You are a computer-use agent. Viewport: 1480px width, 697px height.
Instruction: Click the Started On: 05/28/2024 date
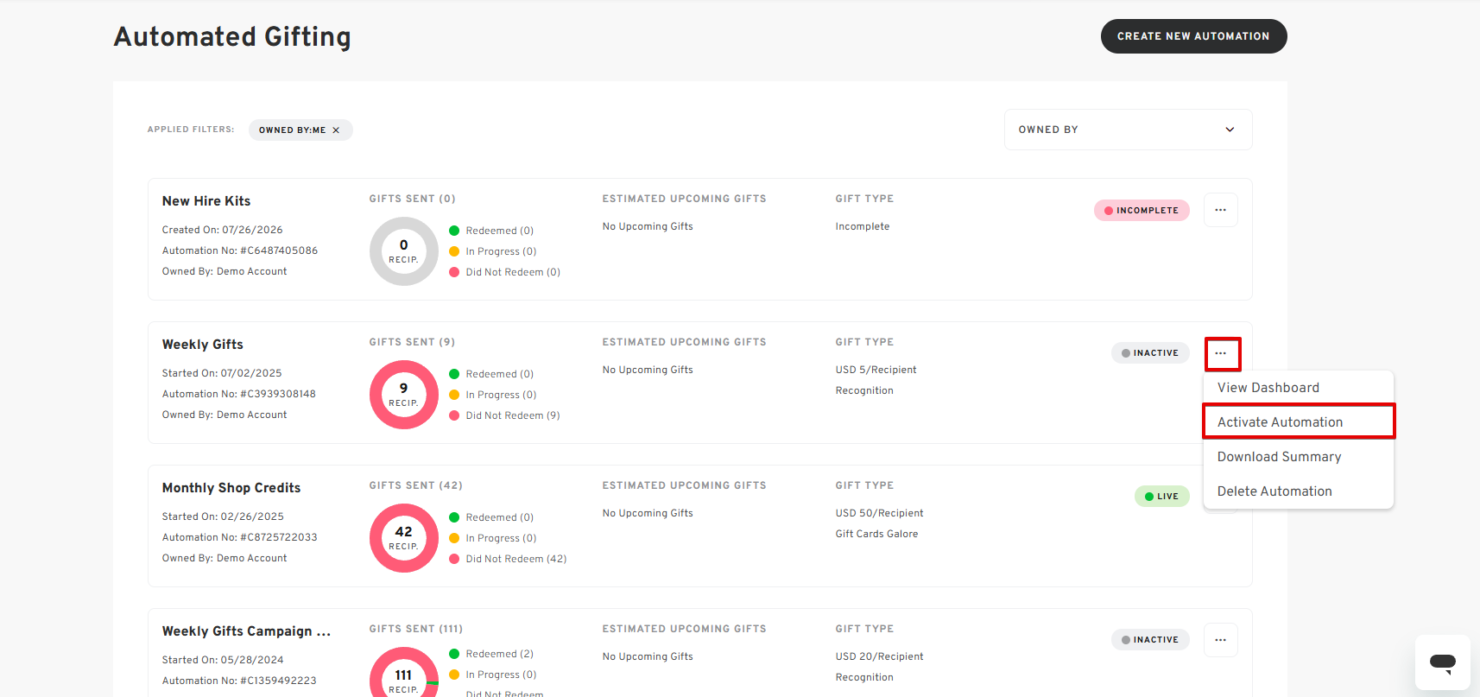tap(223, 660)
